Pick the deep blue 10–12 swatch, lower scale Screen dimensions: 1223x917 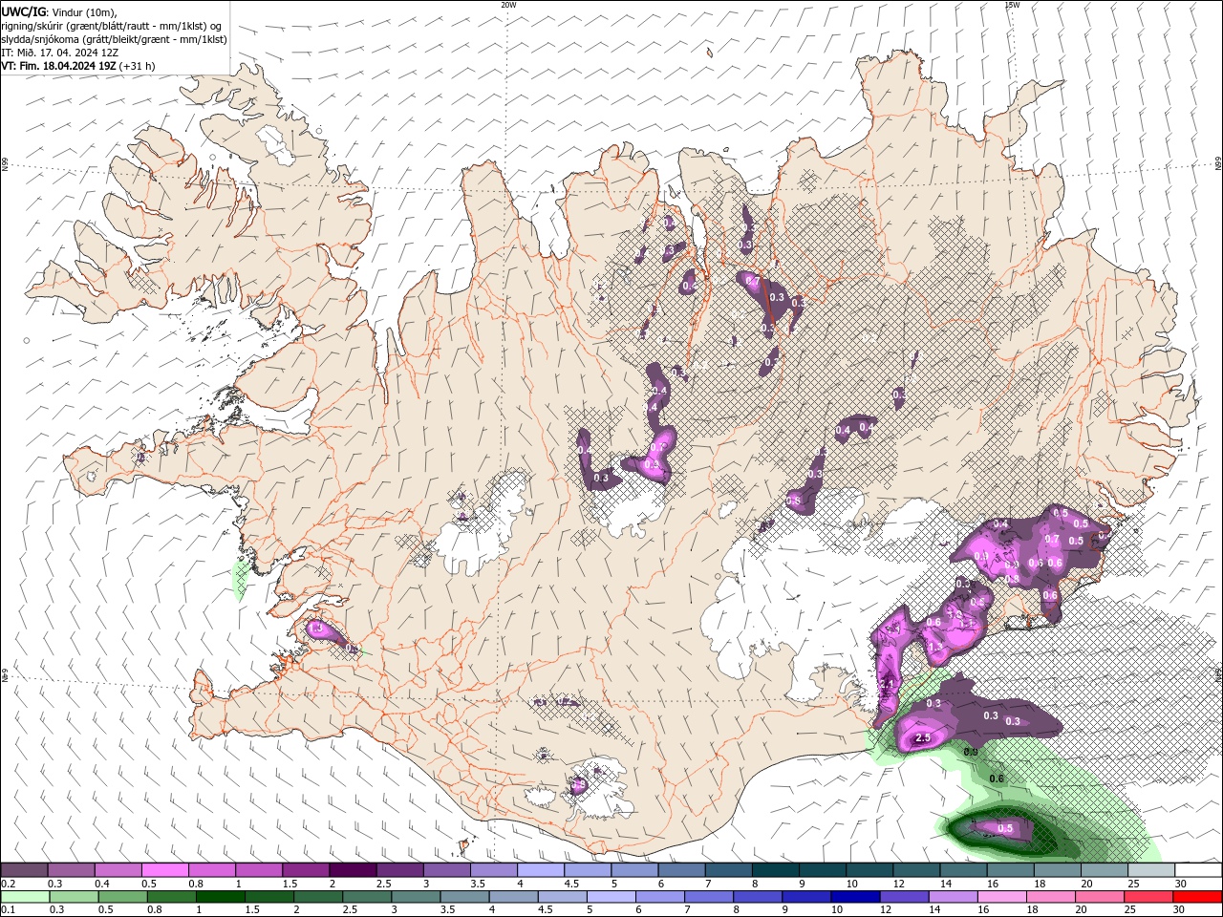[x=855, y=897]
